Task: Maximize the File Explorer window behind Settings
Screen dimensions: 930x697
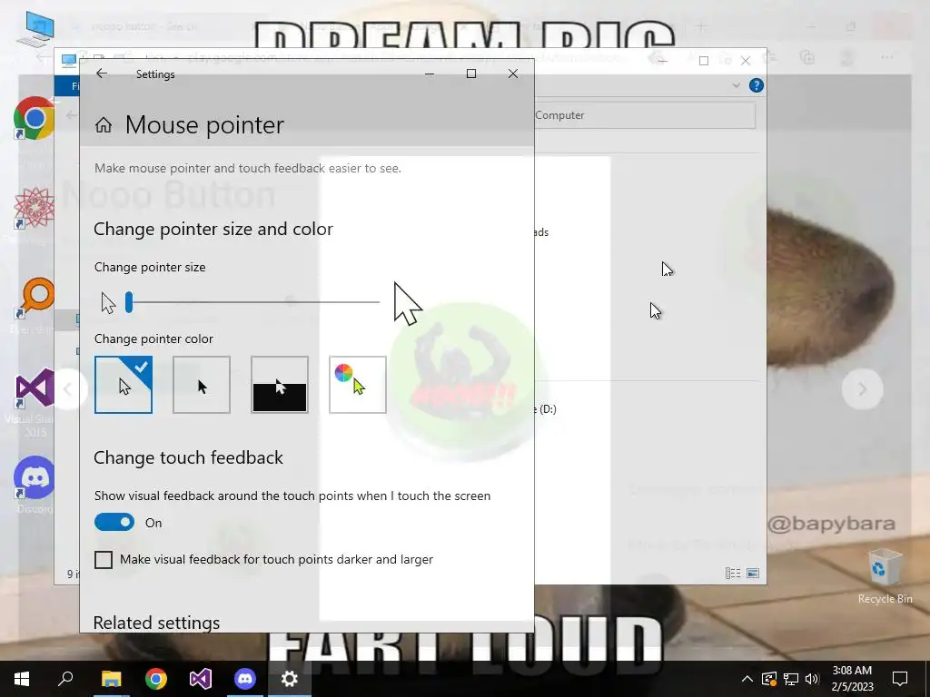Action: click(704, 61)
